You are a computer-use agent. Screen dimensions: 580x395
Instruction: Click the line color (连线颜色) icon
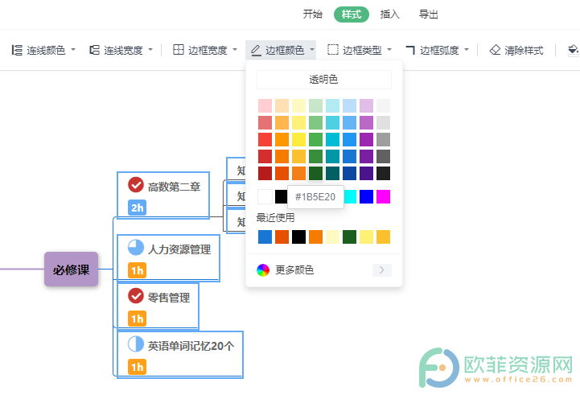point(17,50)
